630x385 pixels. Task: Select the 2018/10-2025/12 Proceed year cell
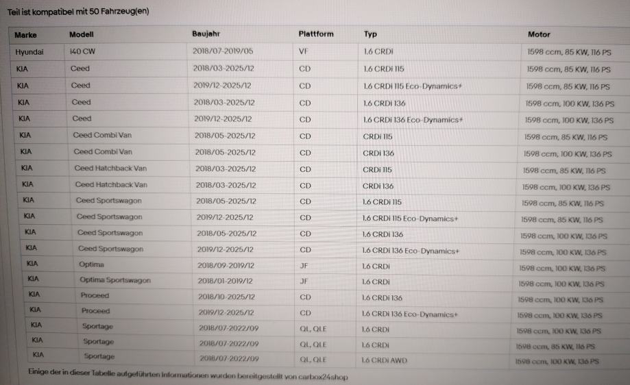pyautogui.click(x=226, y=296)
